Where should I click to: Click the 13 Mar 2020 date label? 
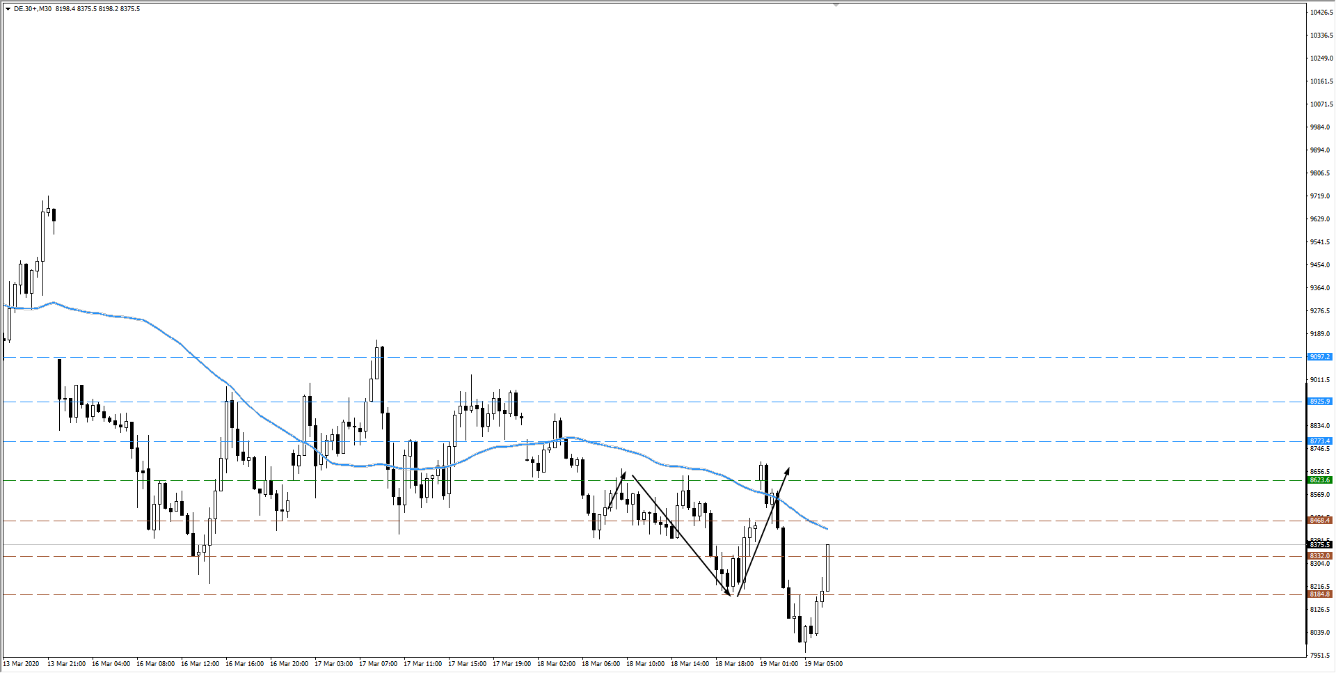22,664
